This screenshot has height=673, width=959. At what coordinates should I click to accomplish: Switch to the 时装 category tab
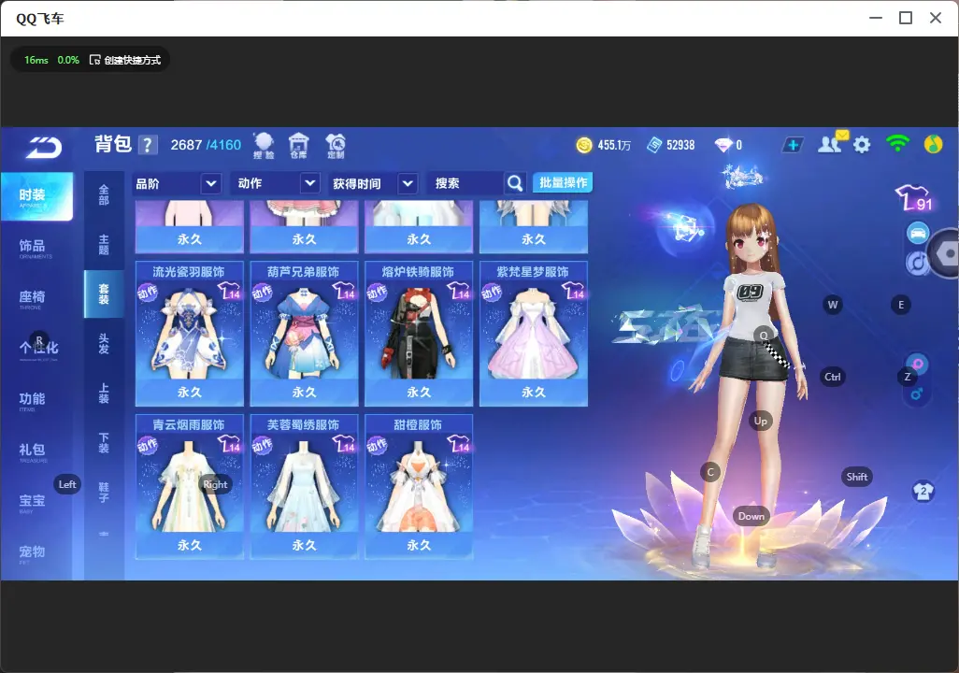(x=36, y=195)
